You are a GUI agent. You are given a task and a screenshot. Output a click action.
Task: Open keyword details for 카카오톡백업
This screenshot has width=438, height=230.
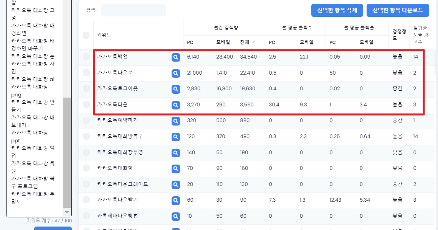coord(175,57)
